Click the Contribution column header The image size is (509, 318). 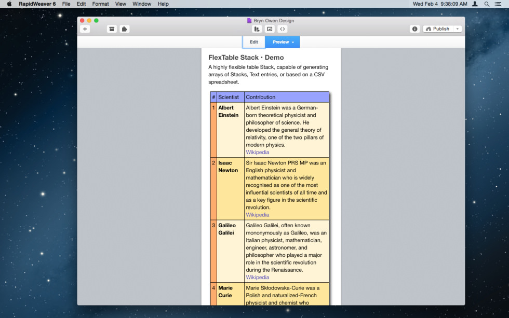[x=287, y=97]
